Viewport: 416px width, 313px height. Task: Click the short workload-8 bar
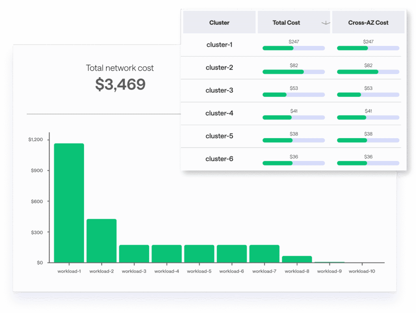pos(297,259)
